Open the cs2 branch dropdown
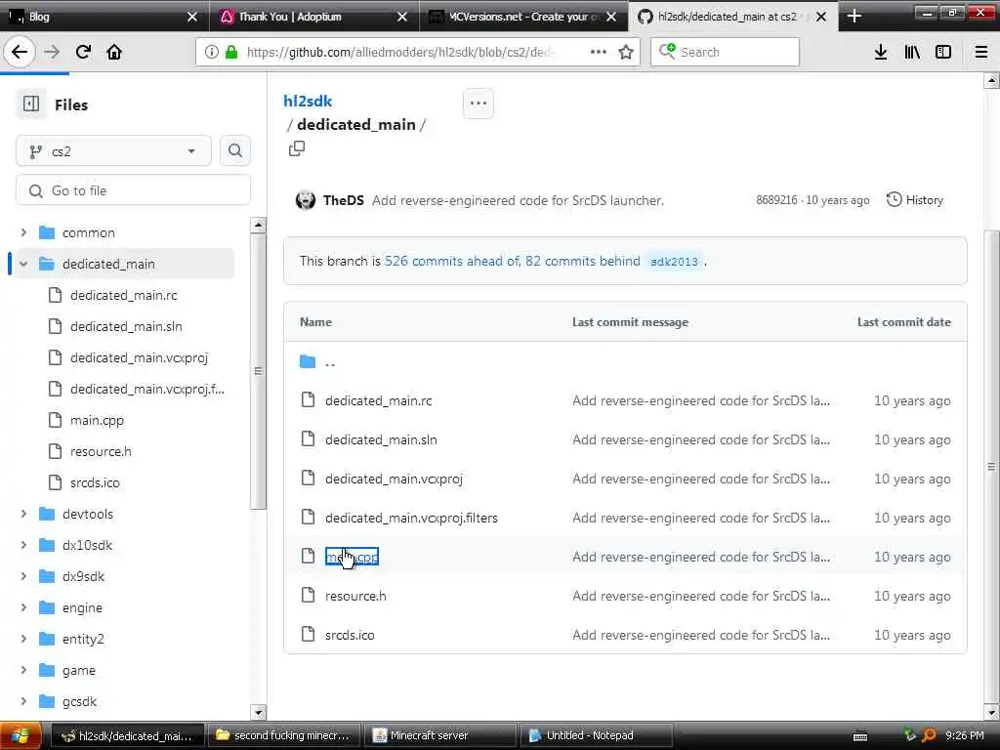The image size is (1000, 750). click(x=113, y=151)
